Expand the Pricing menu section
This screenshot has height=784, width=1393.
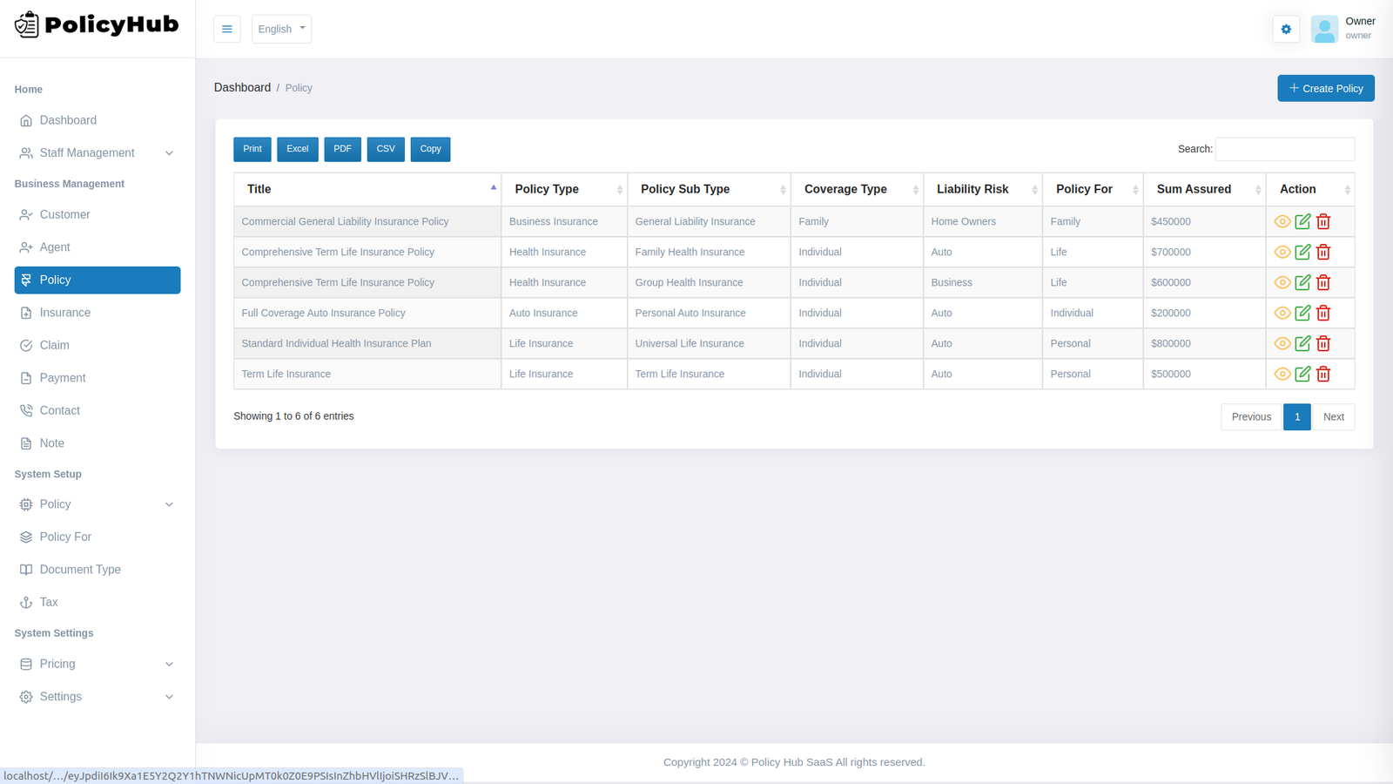click(97, 664)
